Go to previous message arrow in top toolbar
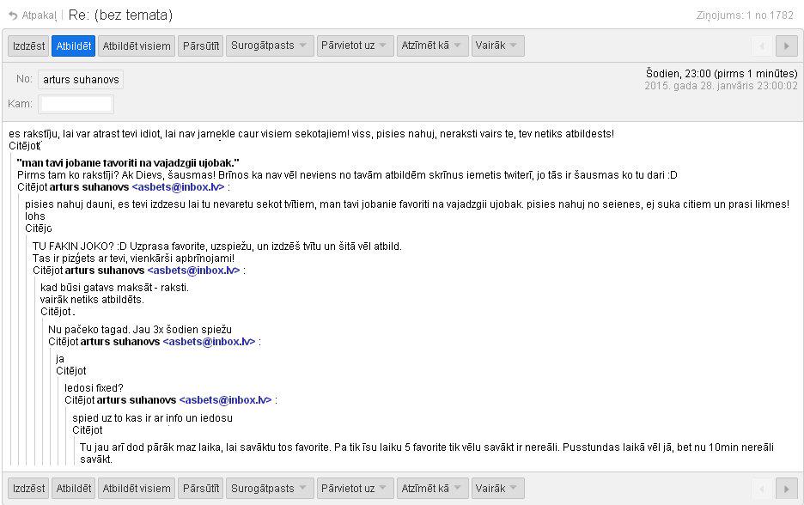The height and width of the screenshot is (505, 804). pos(762,46)
